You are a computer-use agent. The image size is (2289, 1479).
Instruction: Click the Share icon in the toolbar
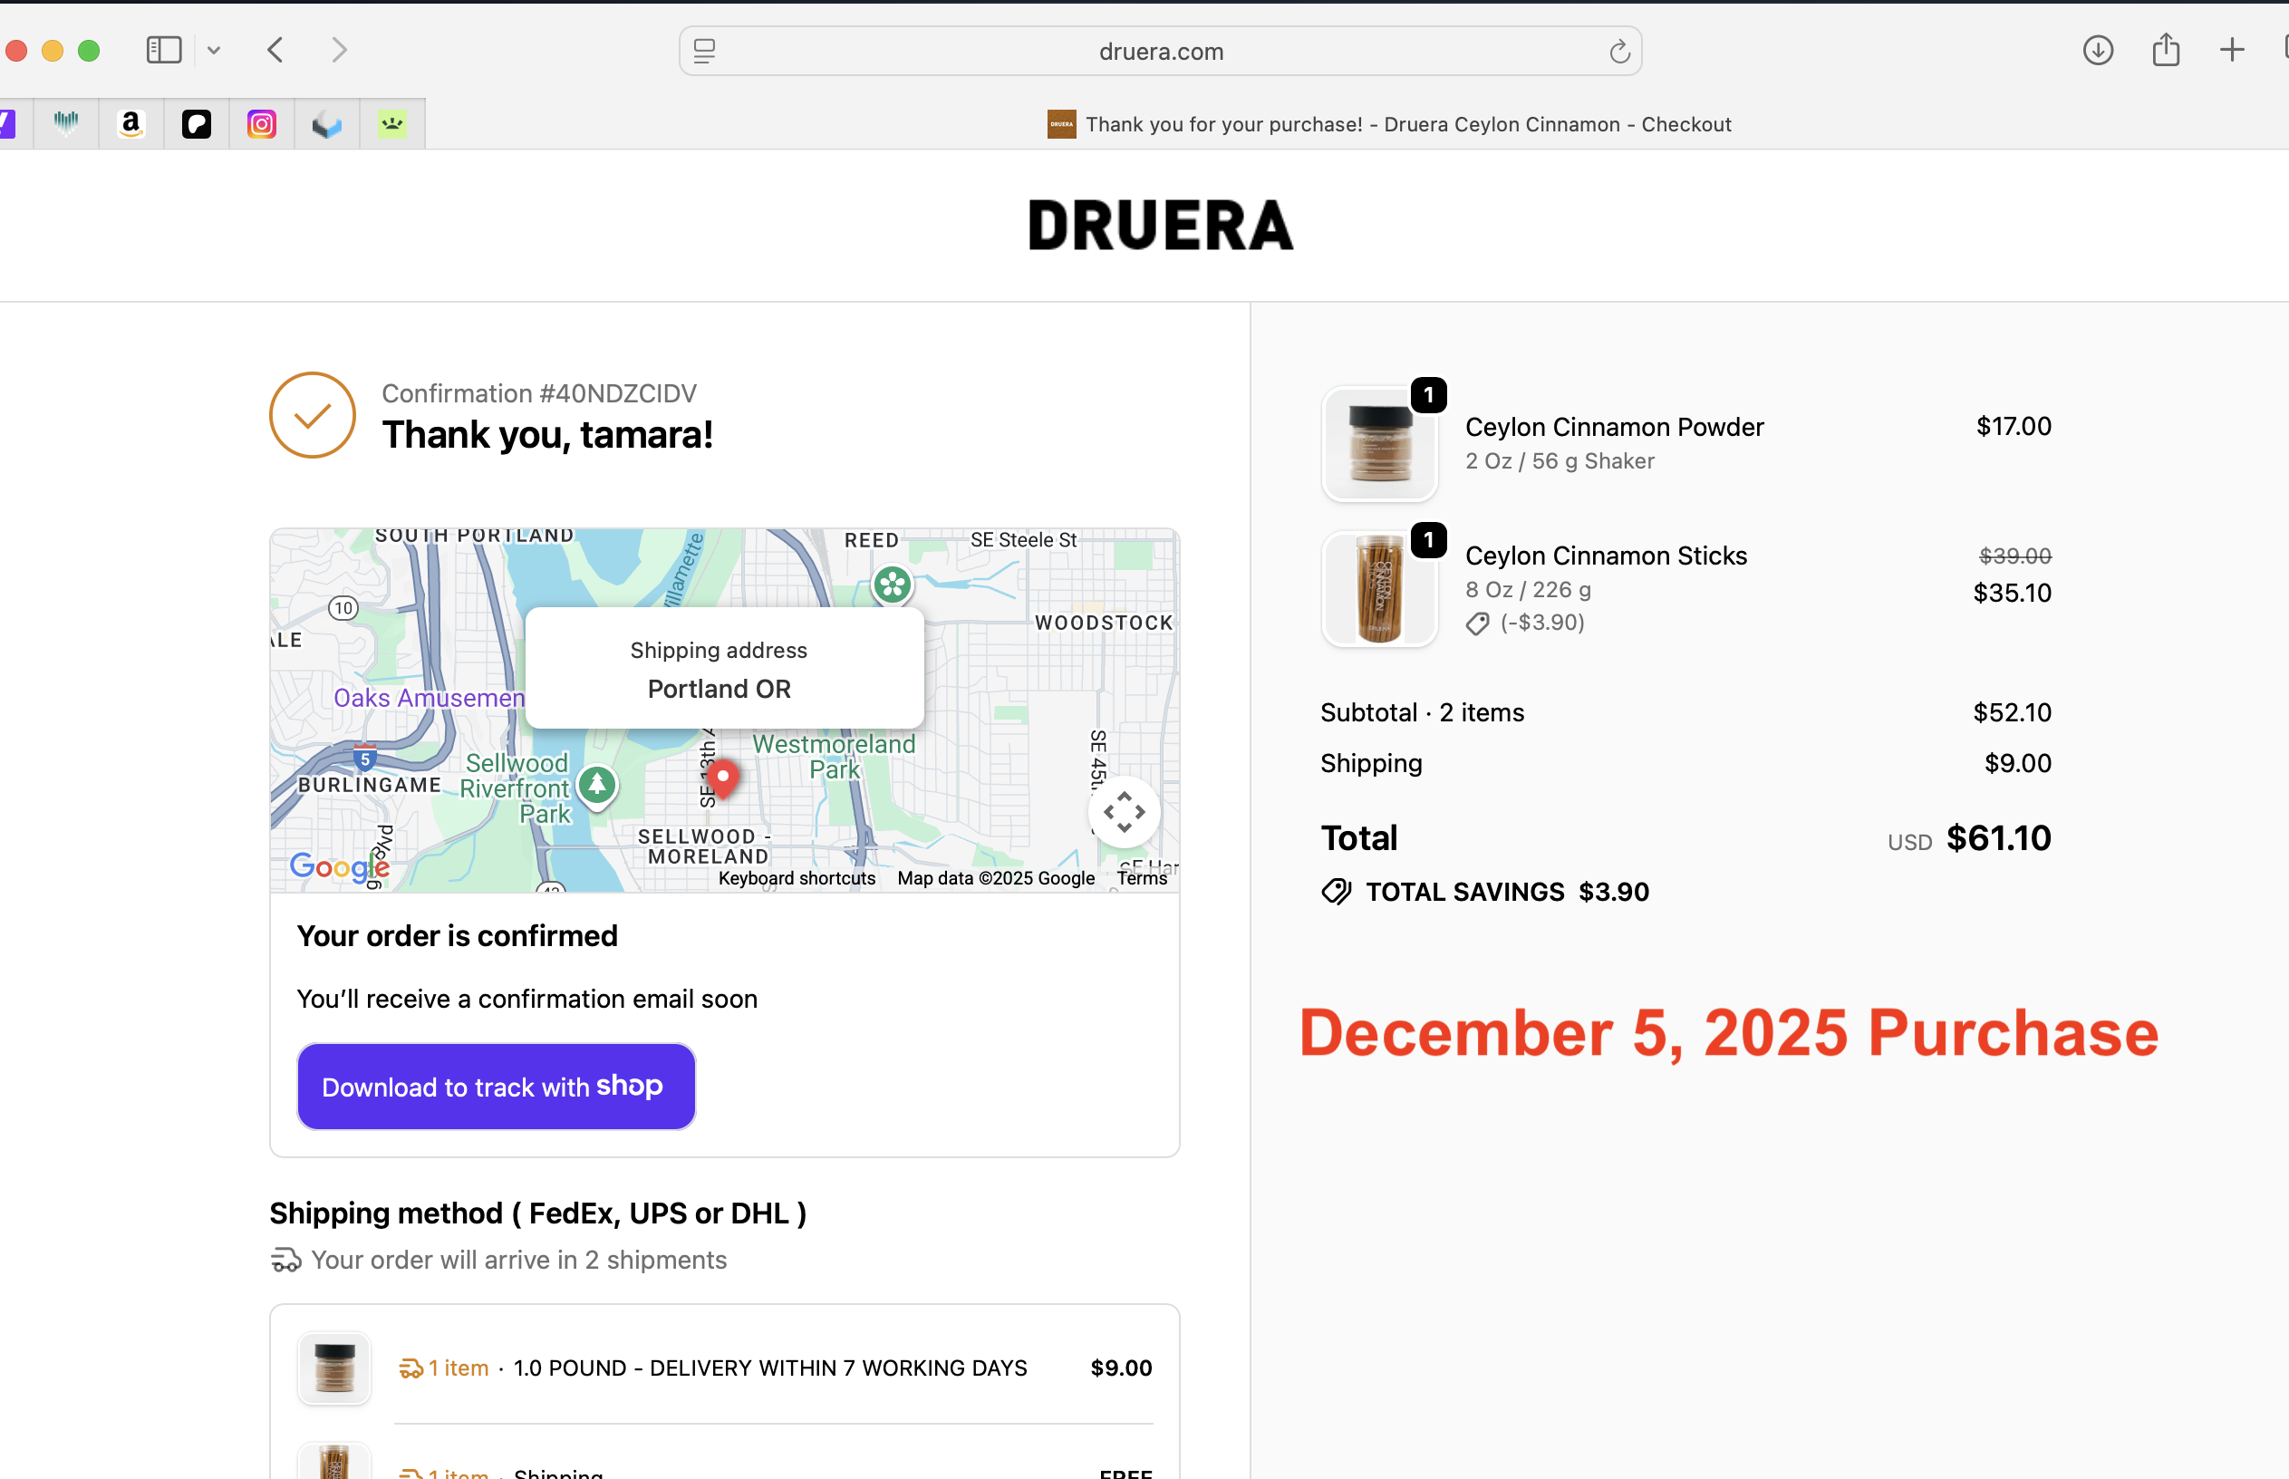[2165, 50]
